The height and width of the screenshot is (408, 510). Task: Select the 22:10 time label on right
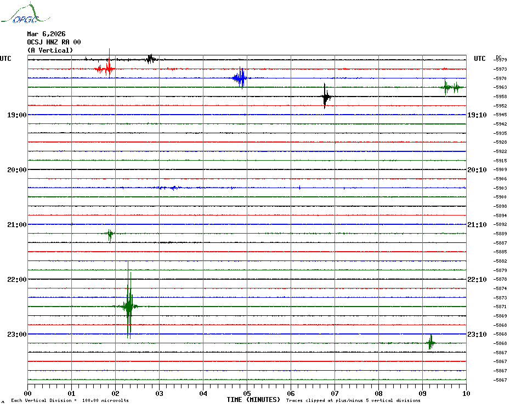click(x=477, y=280)
